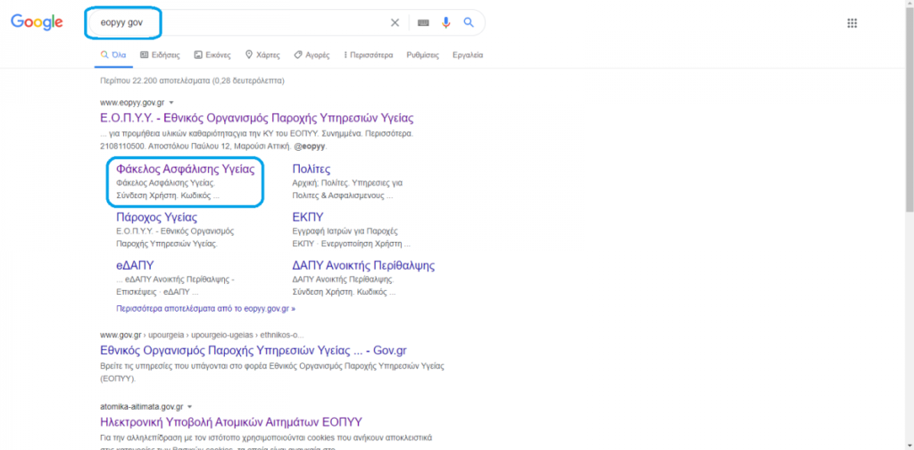Open the Αγορές tab
This screenshot has height=450, width=914.
[312, 55]
